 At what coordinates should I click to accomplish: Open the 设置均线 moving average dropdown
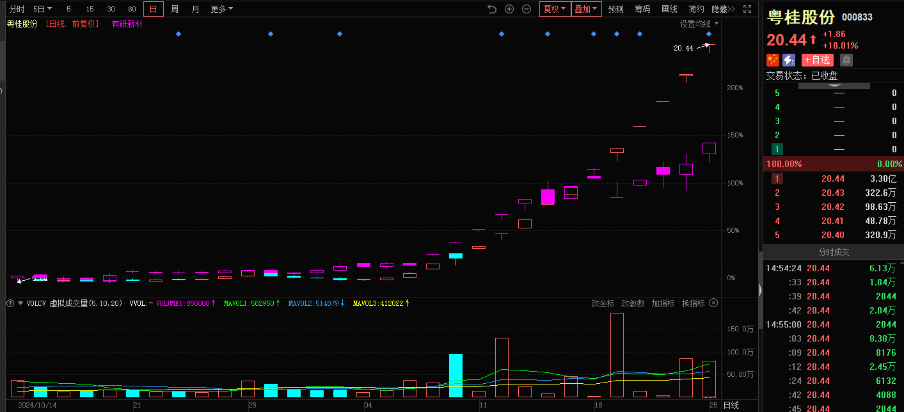(x=699, y=24)
